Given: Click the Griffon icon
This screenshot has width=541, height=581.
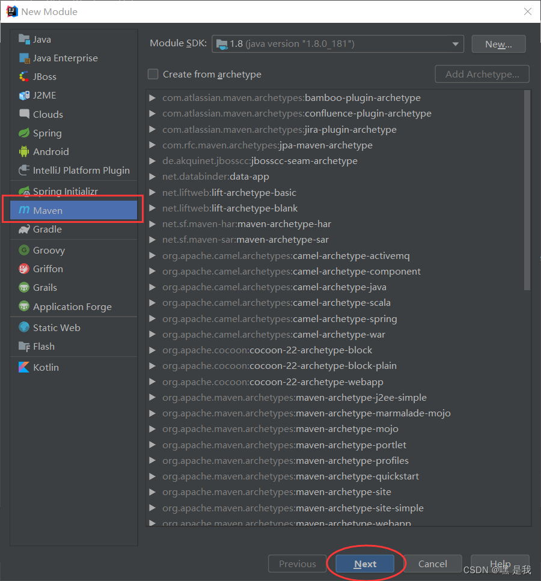Looking at the screenshot, I should 24,269.
